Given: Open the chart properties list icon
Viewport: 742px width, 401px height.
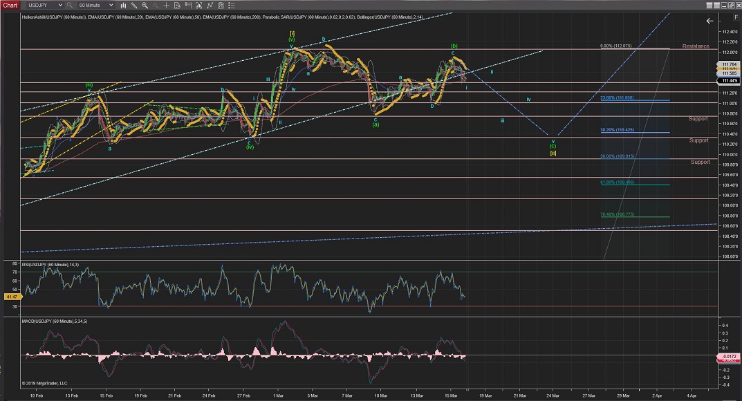Looking at the screenshot, I should (x=232, y=6).
